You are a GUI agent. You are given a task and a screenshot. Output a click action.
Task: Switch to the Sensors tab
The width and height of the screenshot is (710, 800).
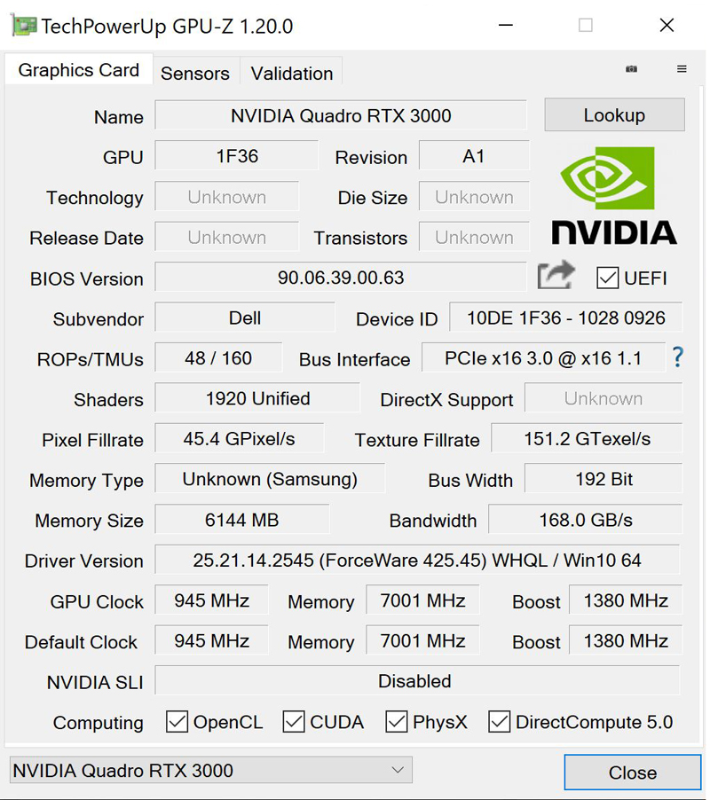click(x=195, y=74)
